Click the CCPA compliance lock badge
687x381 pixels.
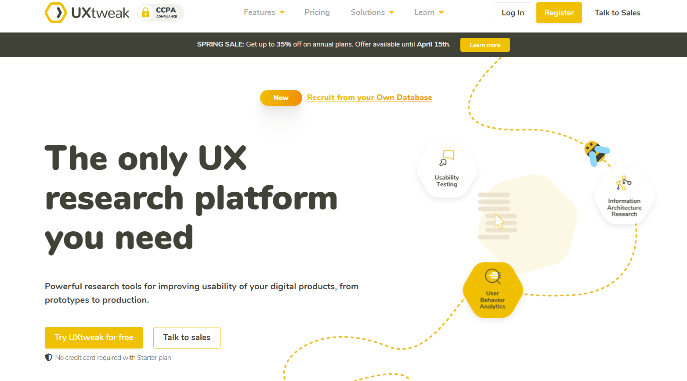click(x=161, y=13)
